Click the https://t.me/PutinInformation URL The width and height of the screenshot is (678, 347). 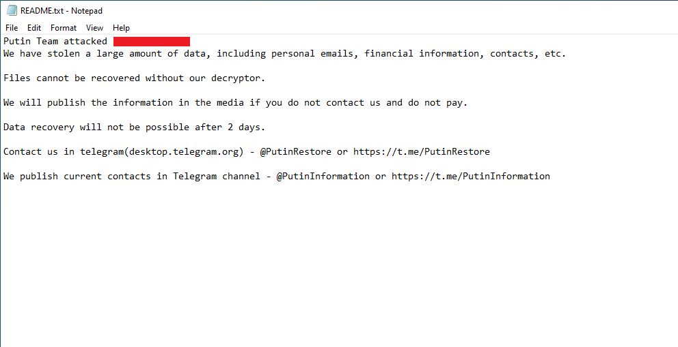pos(470,177)
